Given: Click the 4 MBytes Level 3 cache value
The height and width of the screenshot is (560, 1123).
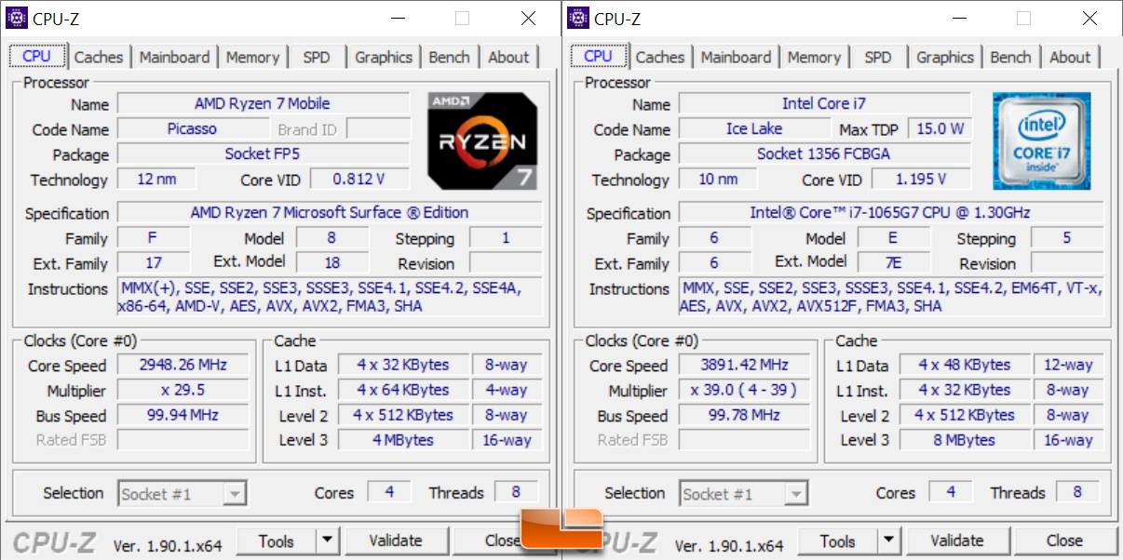Looking at the screenshot, I should click(403, 440).
